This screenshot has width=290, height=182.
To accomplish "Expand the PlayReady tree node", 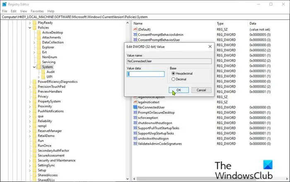I will pos(30,23).
